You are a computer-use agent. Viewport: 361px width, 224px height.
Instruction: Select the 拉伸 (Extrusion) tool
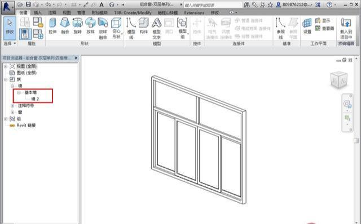point(52,26)
